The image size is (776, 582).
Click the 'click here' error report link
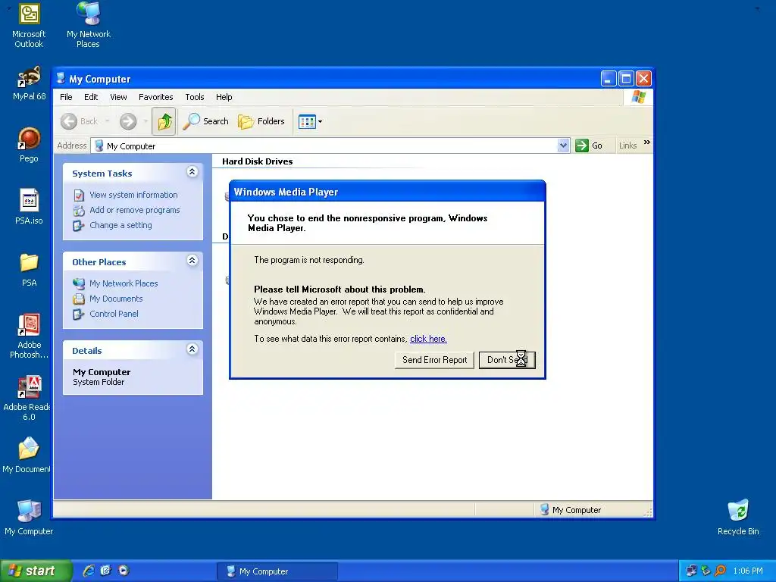coord(428,339)
